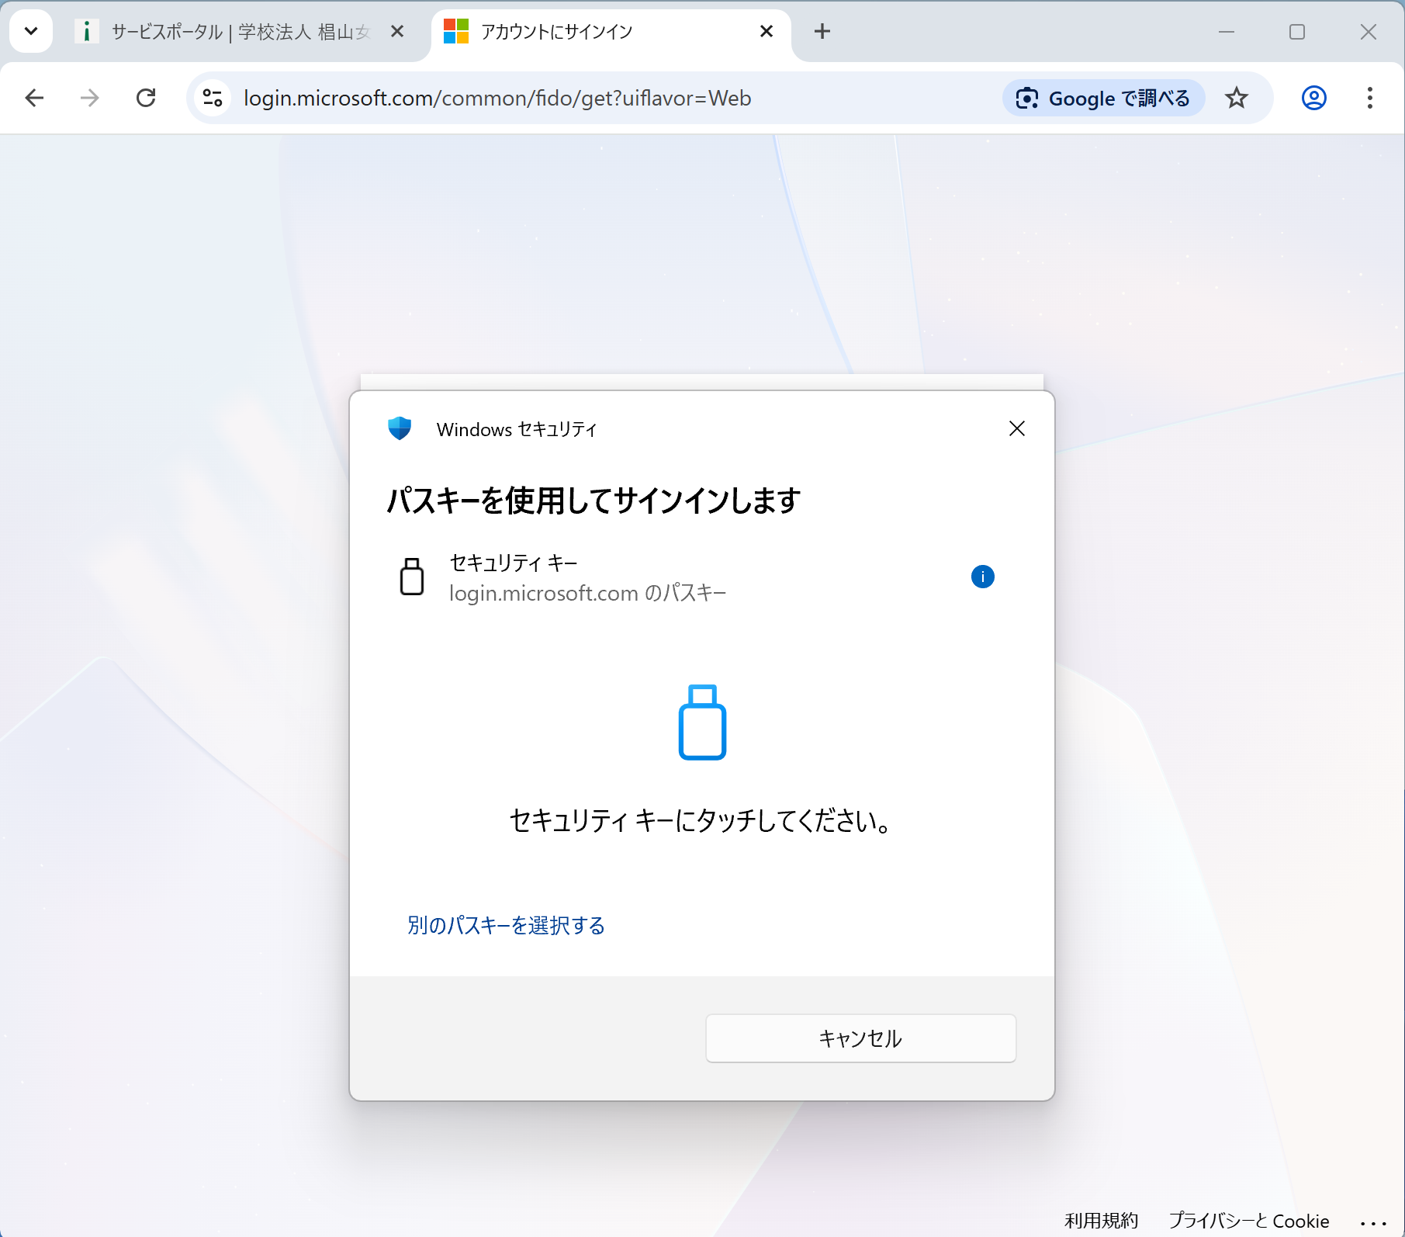Viewport: 1405px width, 1237px height.
Task: Select the アカウントにサインイン tab
Action: [x=590, y=31]
